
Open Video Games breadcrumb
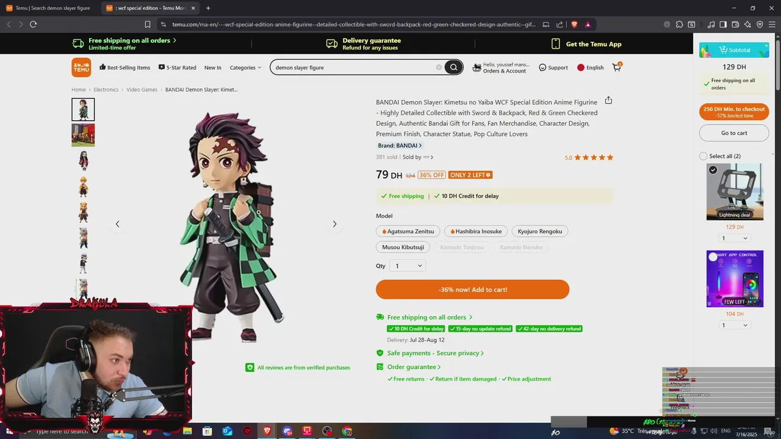(142, 90)
